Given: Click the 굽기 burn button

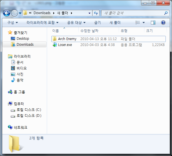Looking at the screenshot, I should tap(97, 23).
